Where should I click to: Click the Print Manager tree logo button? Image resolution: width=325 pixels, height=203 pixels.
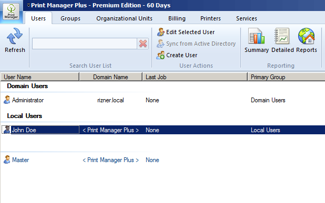coord(11,12)
